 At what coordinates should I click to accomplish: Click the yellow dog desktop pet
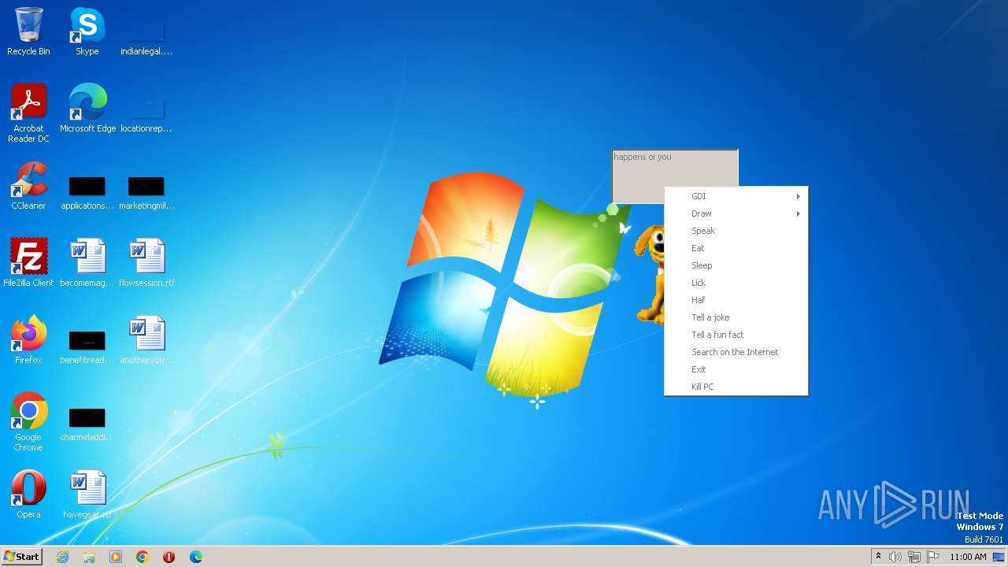pyautogui.click(x=650, y=274)
